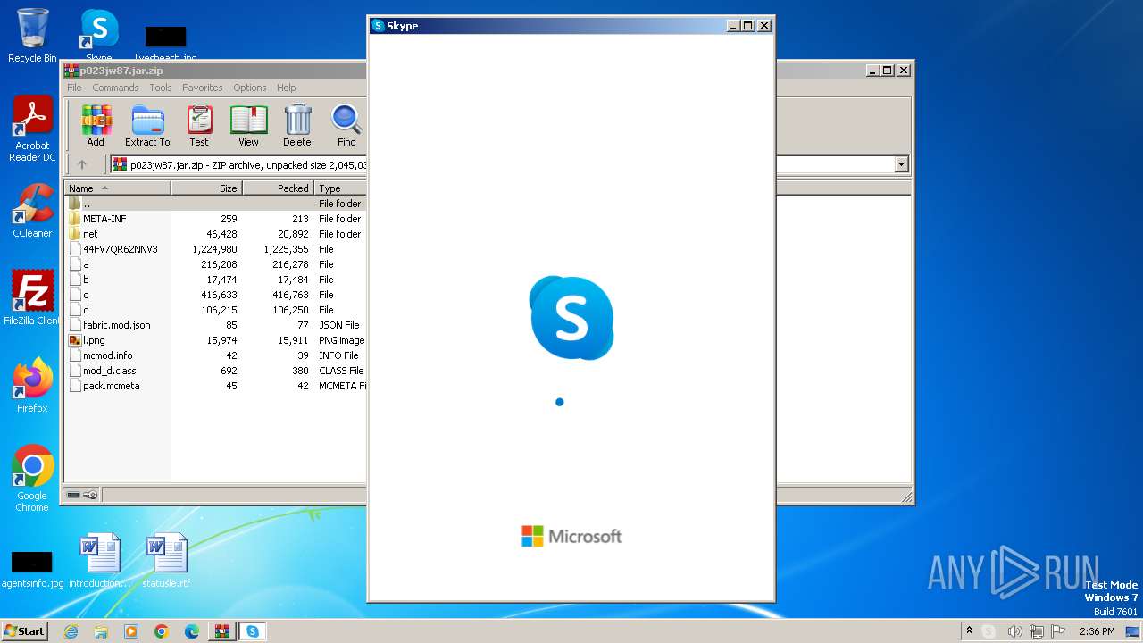Select pack.mcmeta in the archive list
Viewport: 1143px width, 643px height.
pos(215,386)
